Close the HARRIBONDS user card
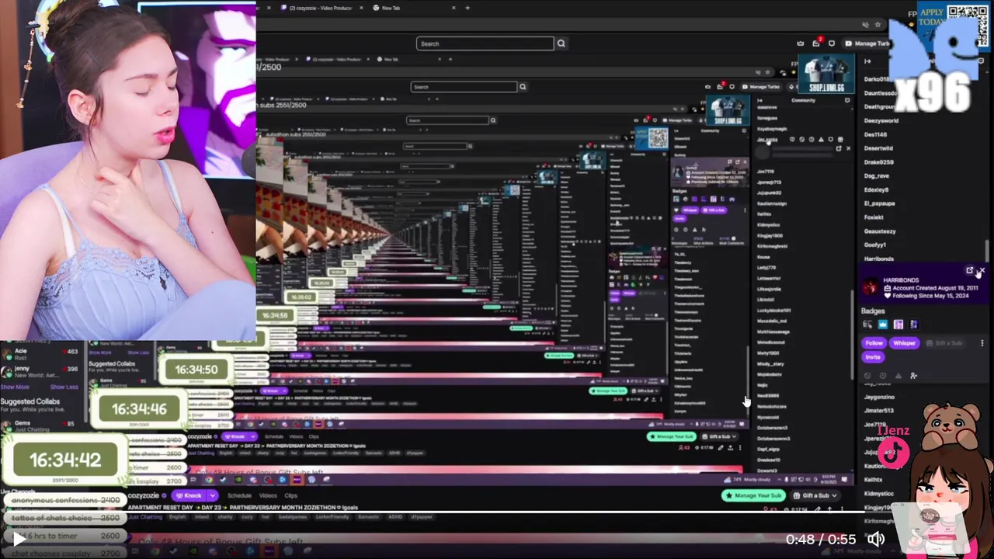 coord(982,271)
